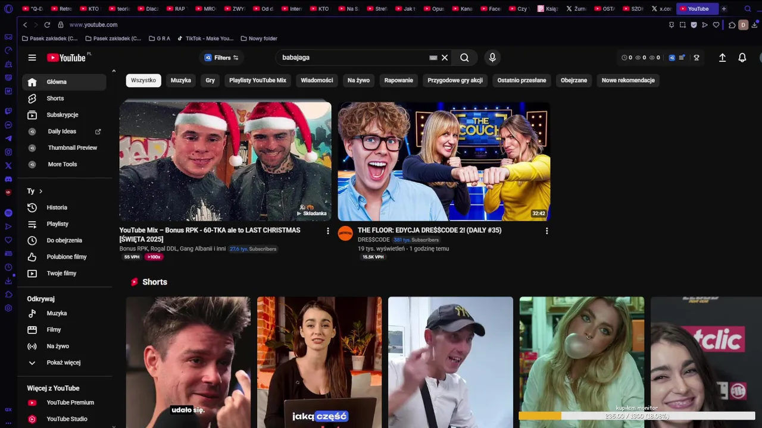The image size is (762, 428).
Task: Open 'YouTube Premium' link
Action: 64,402
